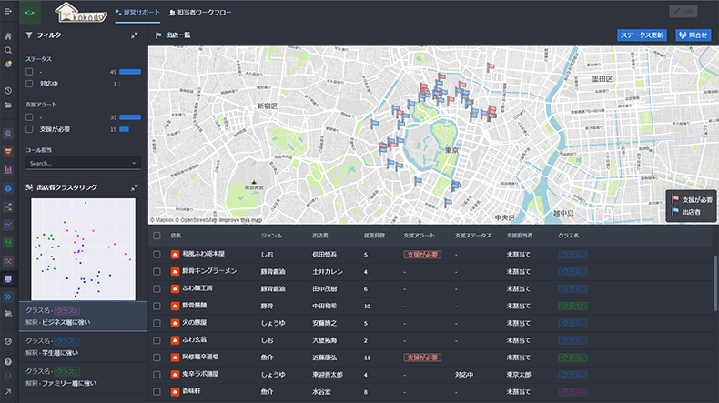The width and height of the screenshot is (719, 403).
Task: Open the OpenStreetMap attribution link
Action: 198,220
